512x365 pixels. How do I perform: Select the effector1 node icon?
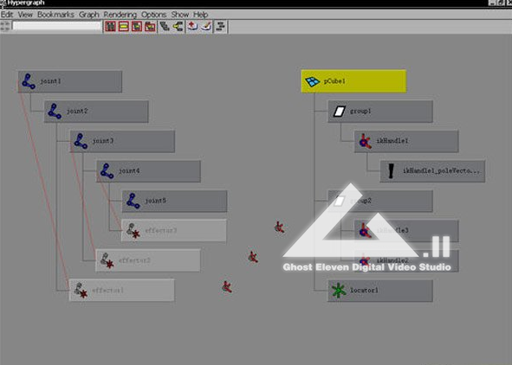(81, 291)
